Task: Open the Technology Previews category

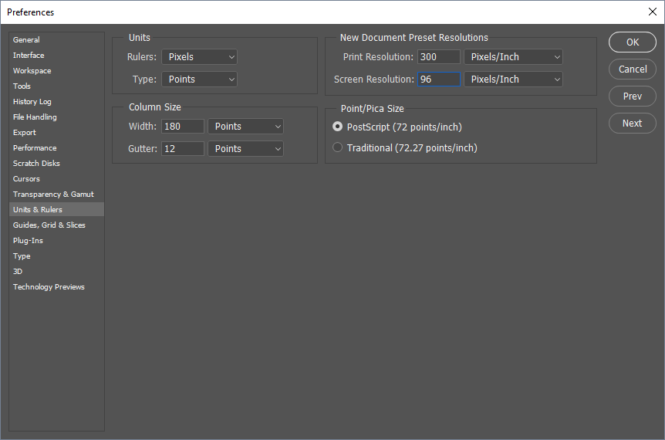Action: click(49, 287)
